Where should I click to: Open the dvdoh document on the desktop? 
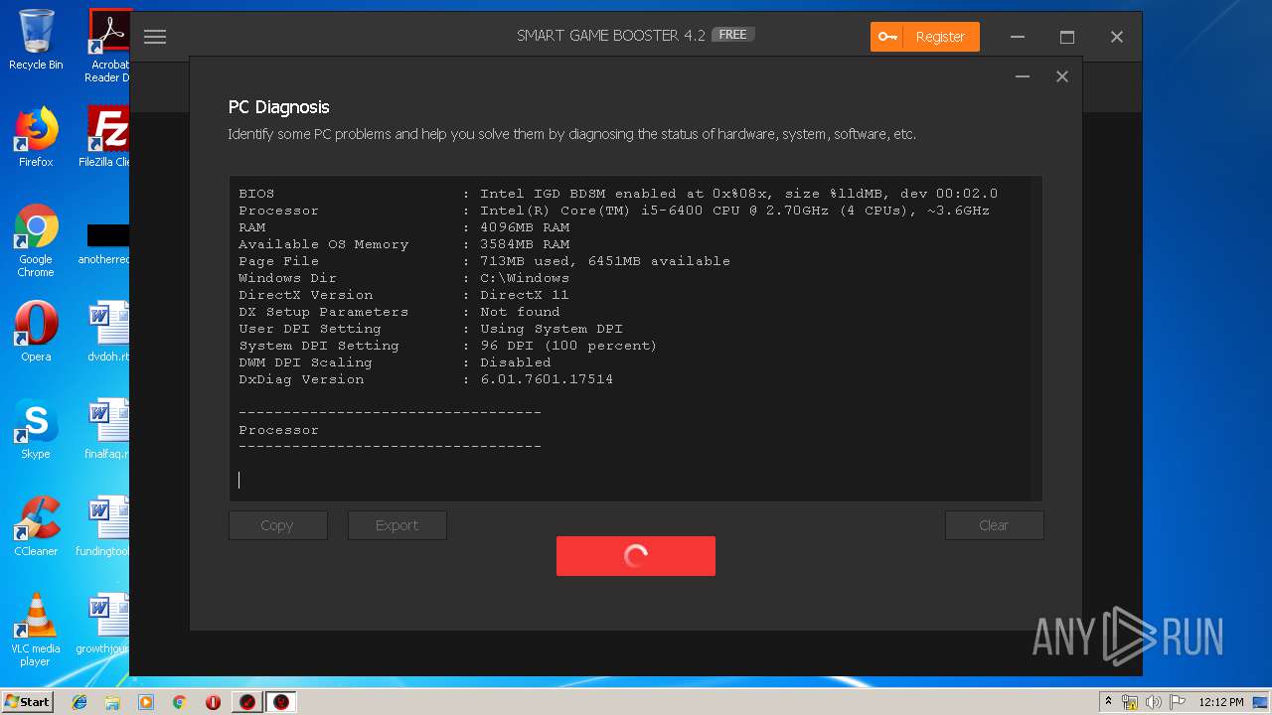click(107, 332)
